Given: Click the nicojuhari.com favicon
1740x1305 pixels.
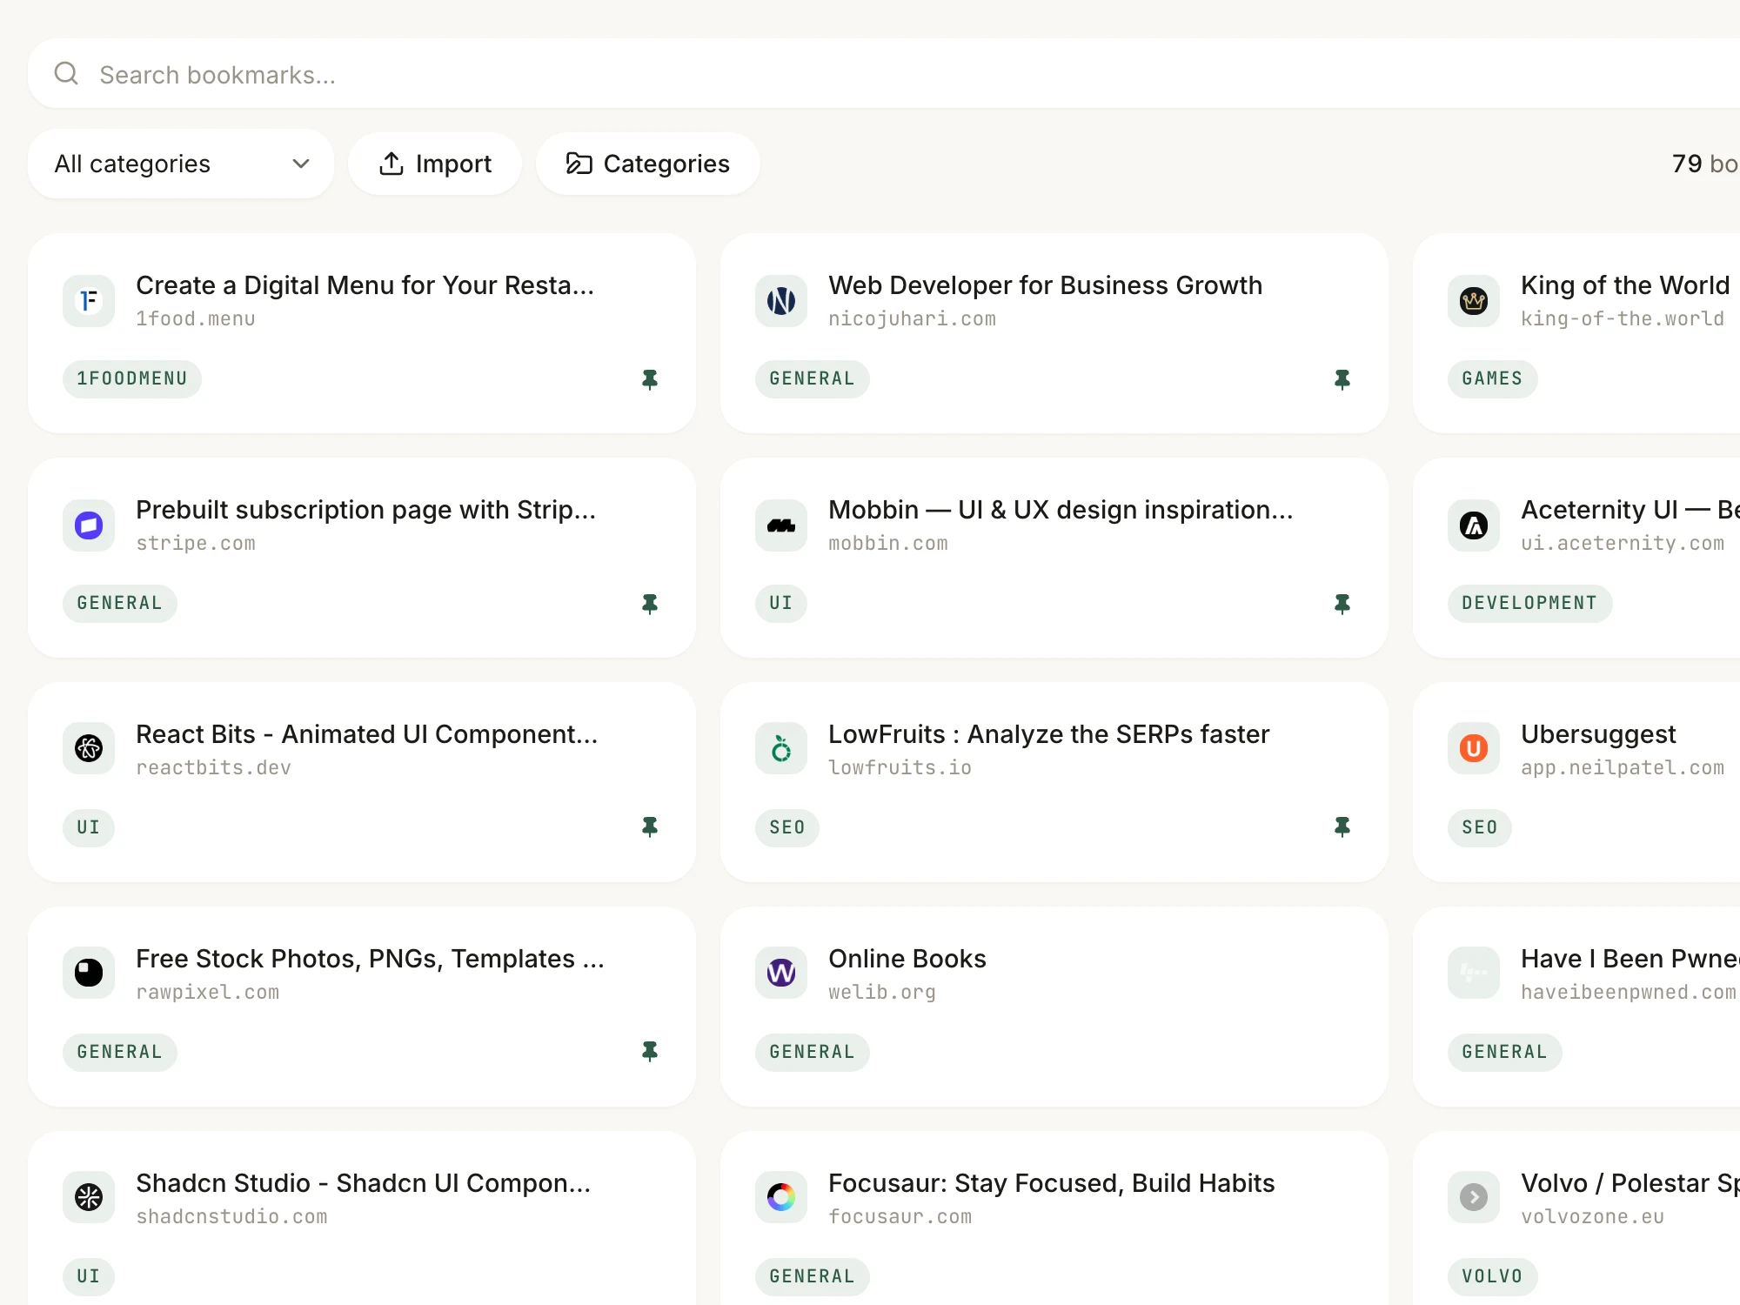Looking at the screenshot, I should point(781,301).
